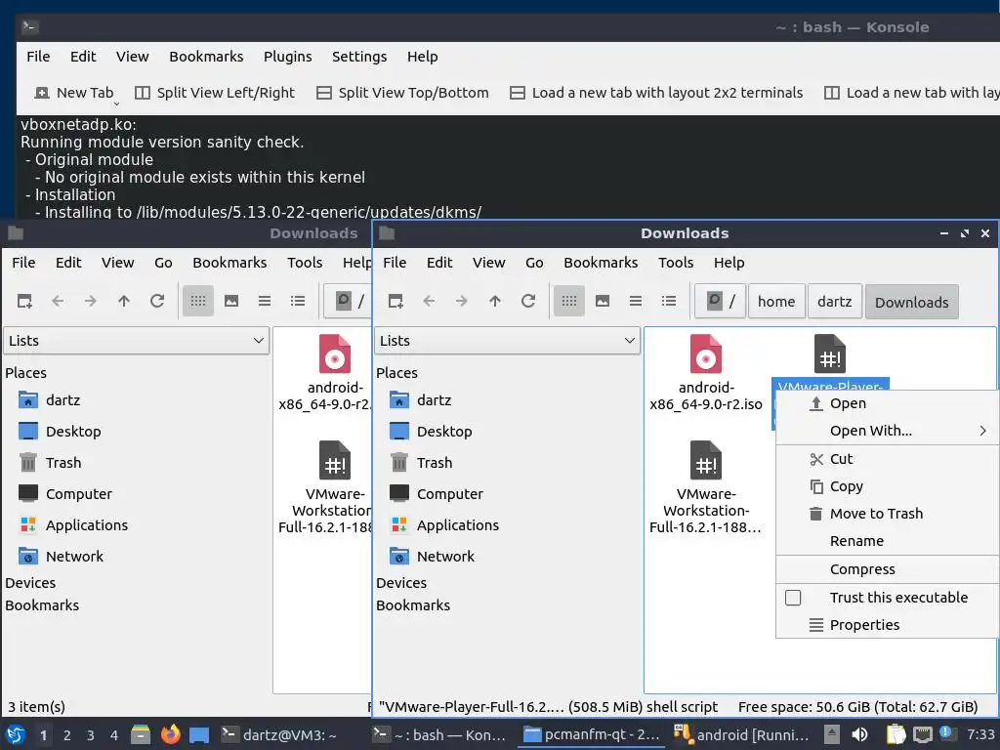Go up a folder in back Downloads window
Screen dimensions: 1000x750
coord(124,301)
